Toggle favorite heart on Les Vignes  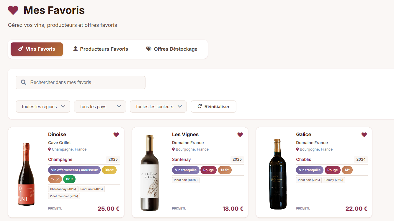[x=240, y=135]
